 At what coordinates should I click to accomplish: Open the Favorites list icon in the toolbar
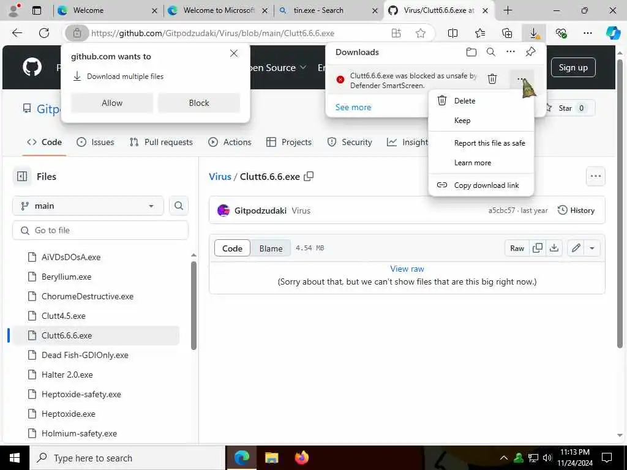pos(480,33)
